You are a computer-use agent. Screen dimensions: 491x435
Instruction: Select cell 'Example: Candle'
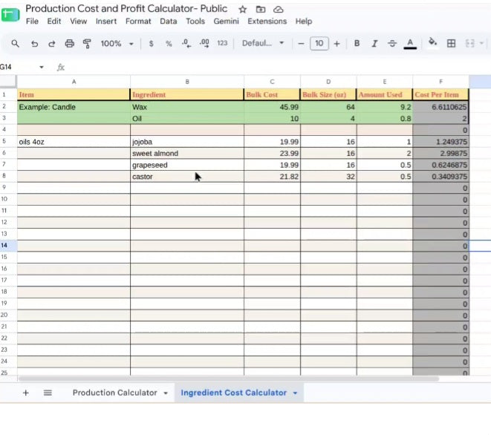coord(74,107)
